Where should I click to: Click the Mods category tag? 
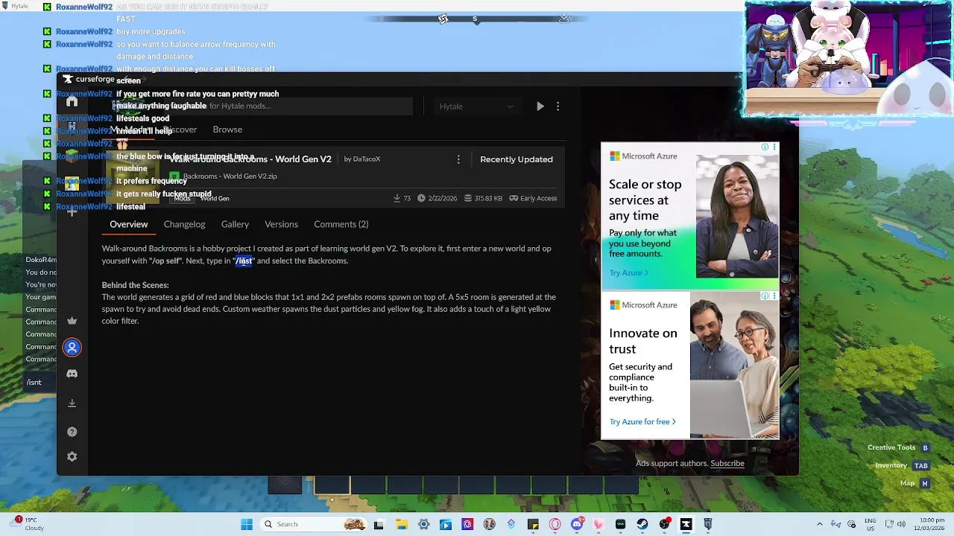[x=182, y=199]
